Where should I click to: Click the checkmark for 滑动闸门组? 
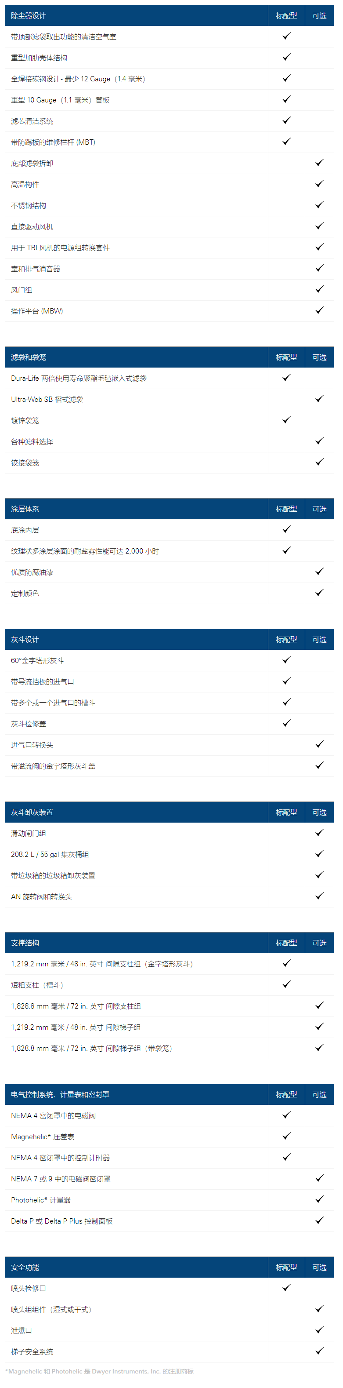click(x=319, y=833)
